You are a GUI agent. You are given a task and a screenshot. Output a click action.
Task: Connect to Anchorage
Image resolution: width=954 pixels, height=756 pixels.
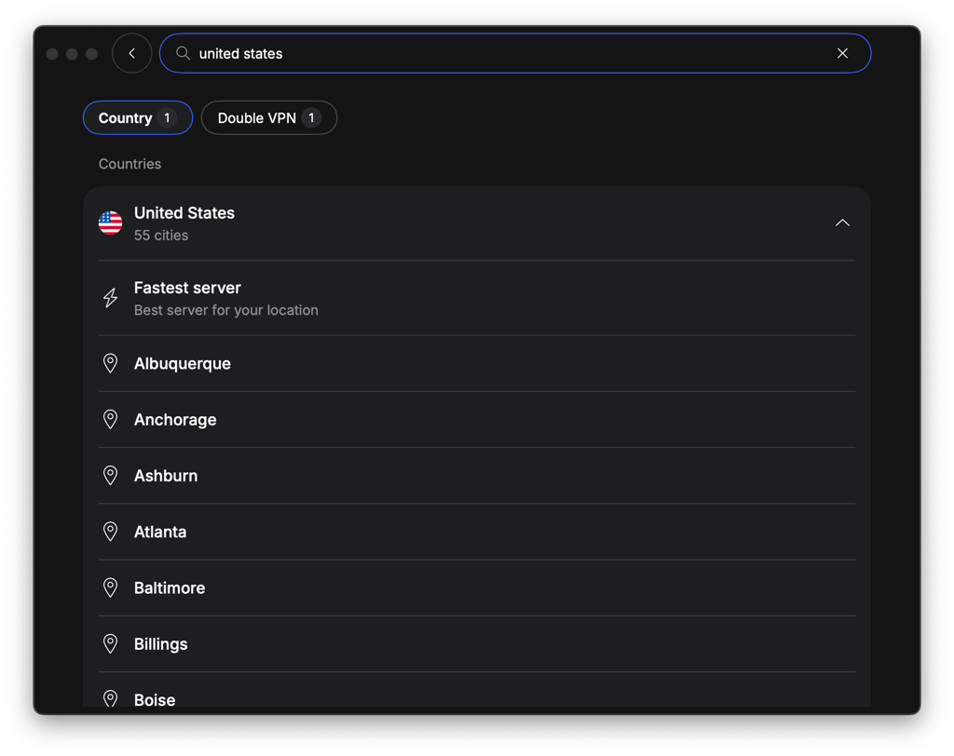[x=477, y=419]
